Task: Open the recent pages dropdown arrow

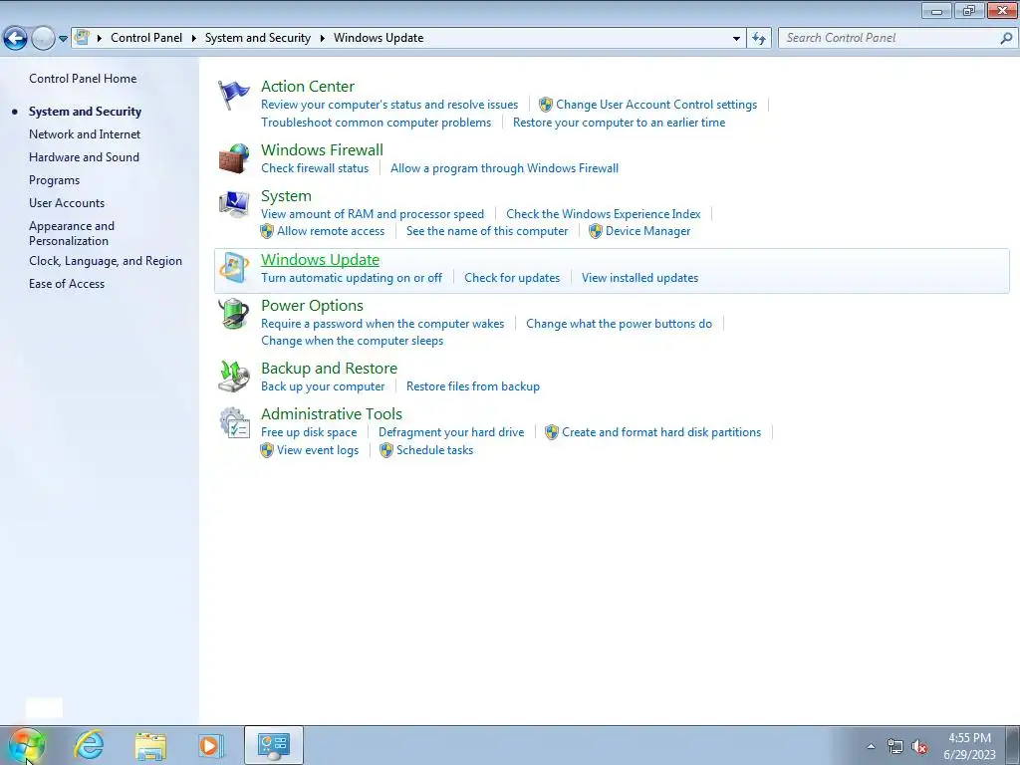Action: (x=63, y=39)
